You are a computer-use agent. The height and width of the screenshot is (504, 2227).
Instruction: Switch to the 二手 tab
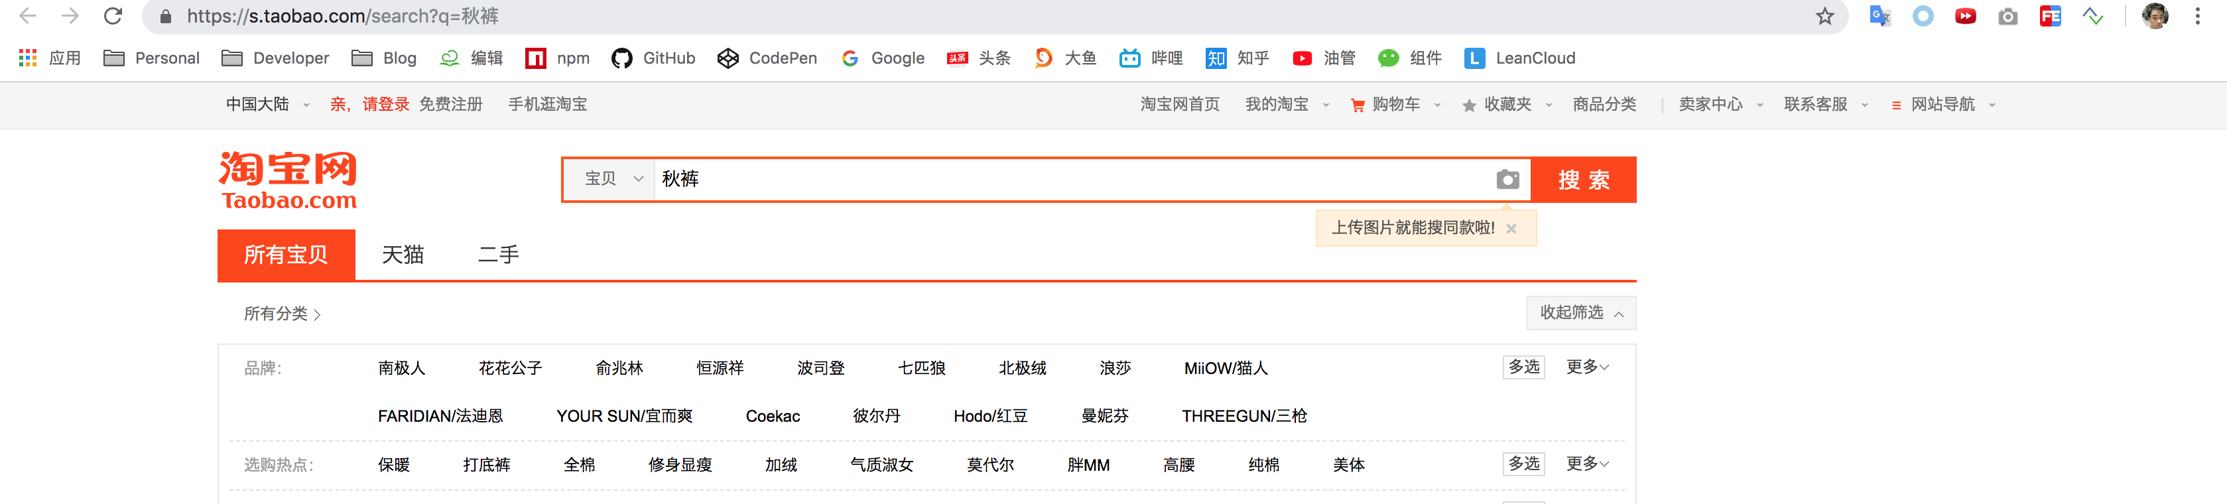click(499, 255)
